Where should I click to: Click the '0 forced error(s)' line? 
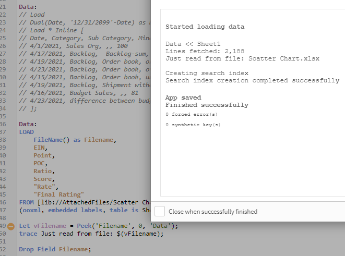(192, 114)
